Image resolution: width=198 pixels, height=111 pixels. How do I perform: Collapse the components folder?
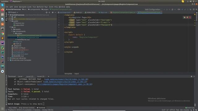coord(12,31)
